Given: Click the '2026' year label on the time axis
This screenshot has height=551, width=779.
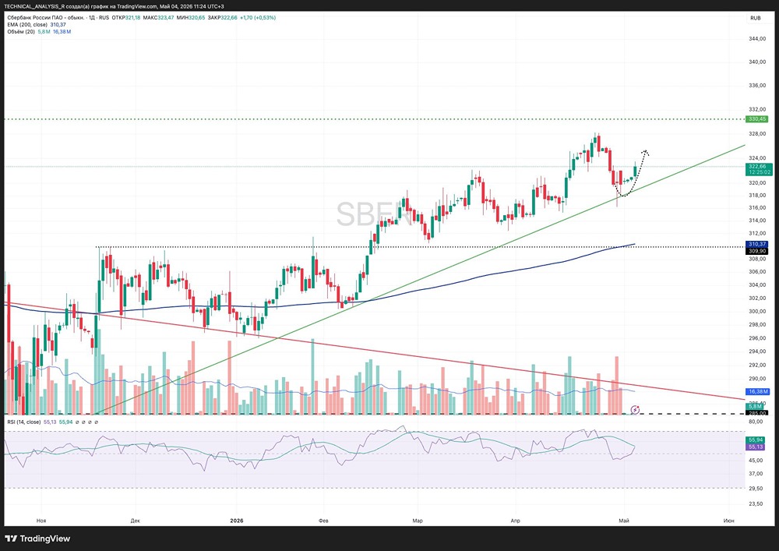Looking at the screenshot, I should coord(237,521).
